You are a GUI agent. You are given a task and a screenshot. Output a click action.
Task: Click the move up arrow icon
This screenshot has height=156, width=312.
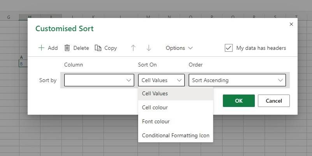133,48
